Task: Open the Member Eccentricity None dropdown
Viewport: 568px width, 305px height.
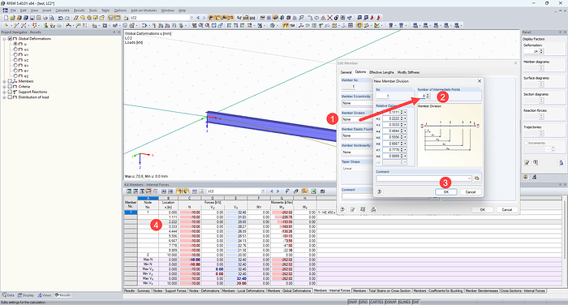Action: point(356,103)
